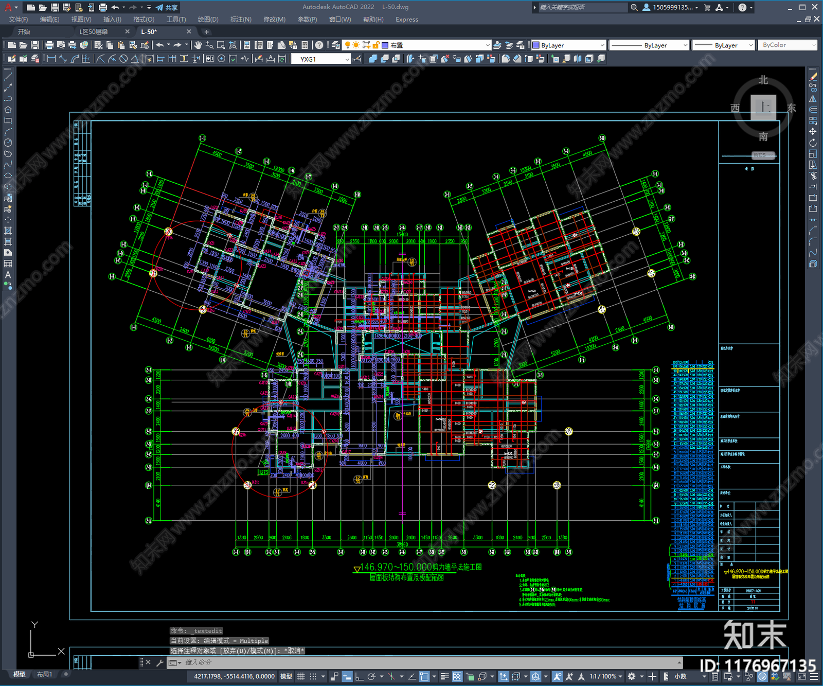
Task: Toggle polar tracking in status bar
Action: pyautogui.click(x=371, y=676)
